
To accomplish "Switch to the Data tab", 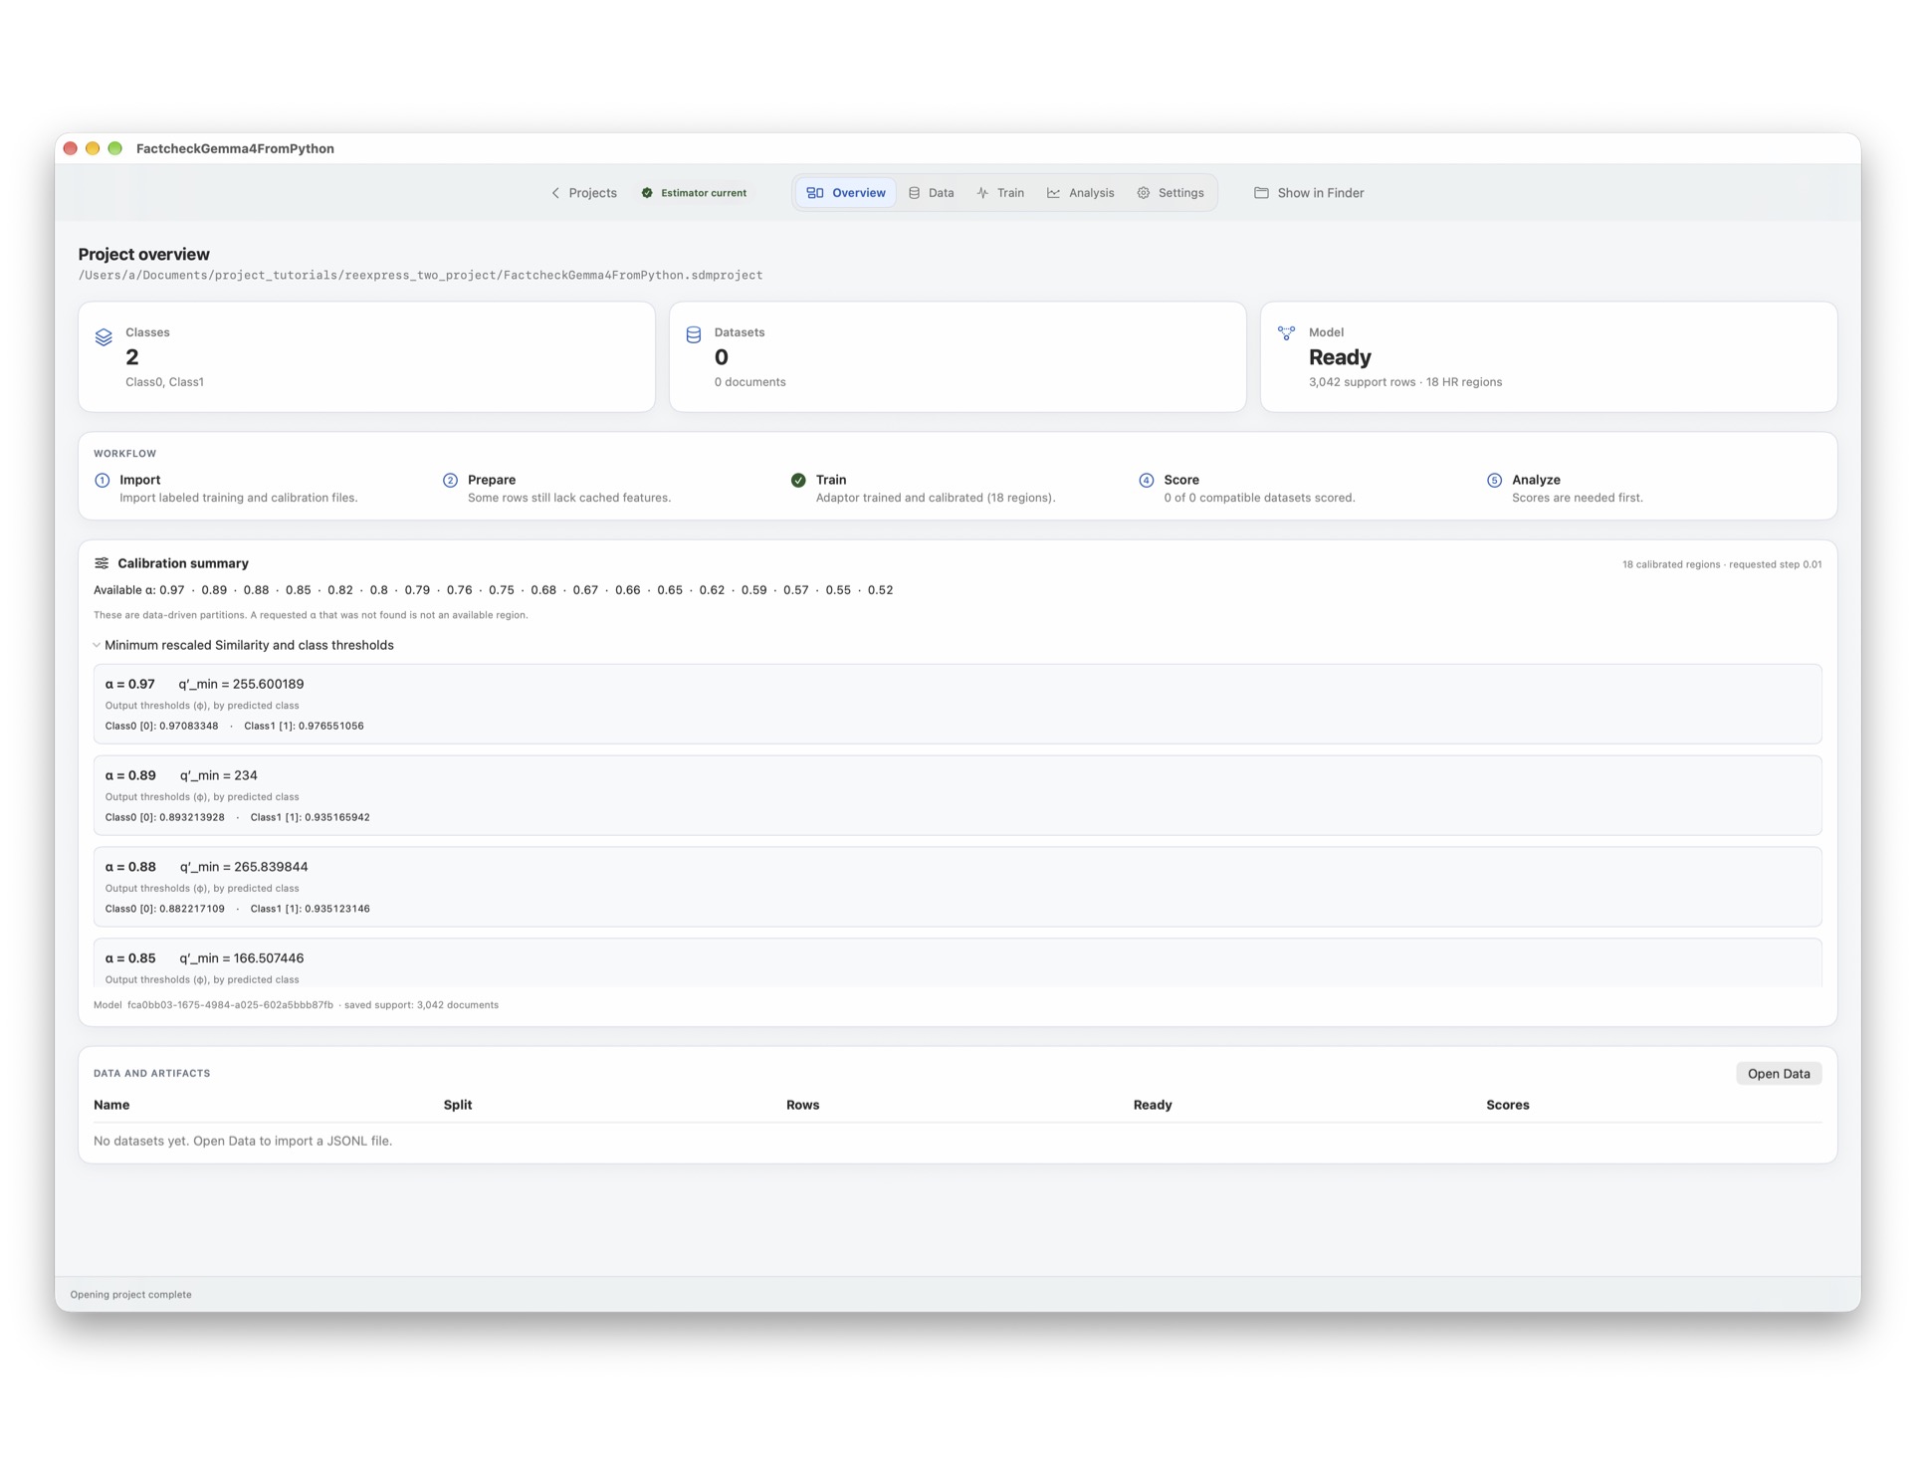I will pyautogui.click(x=931, y=193).
